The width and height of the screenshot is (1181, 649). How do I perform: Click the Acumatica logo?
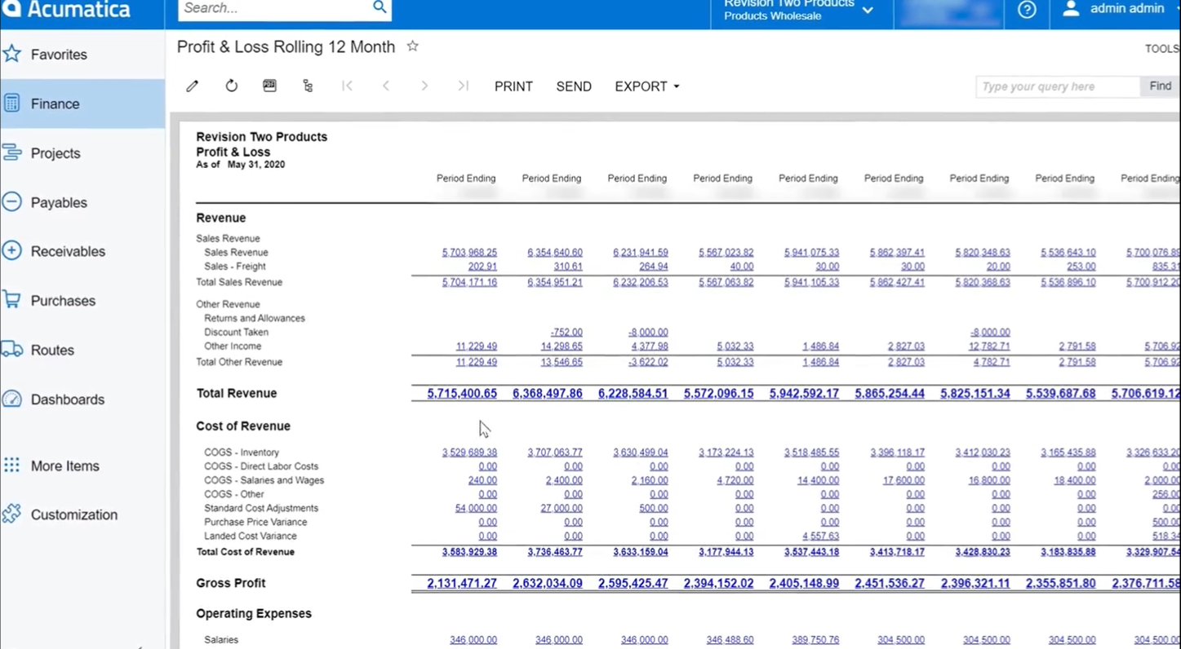[x=67, y=10]
